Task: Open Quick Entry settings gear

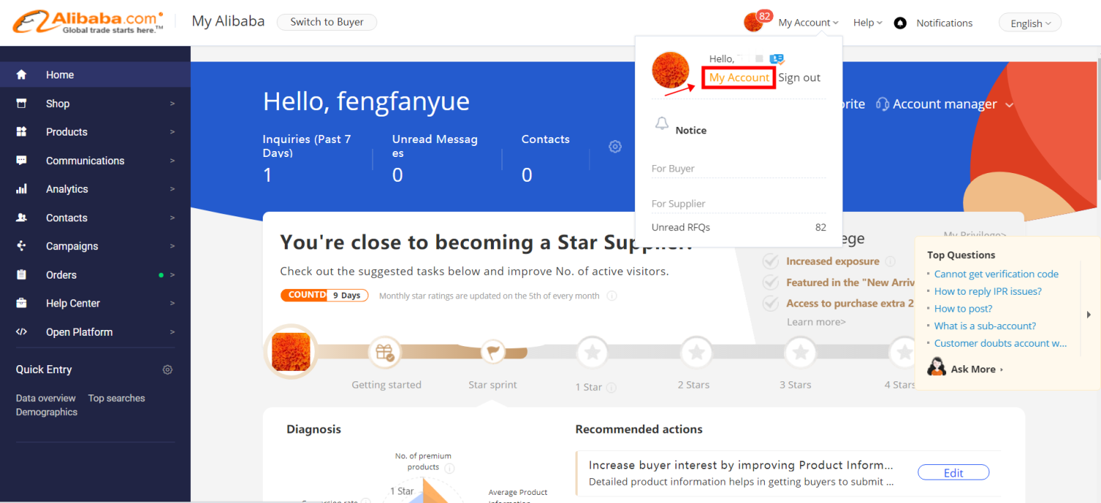Action: point(167,370)
